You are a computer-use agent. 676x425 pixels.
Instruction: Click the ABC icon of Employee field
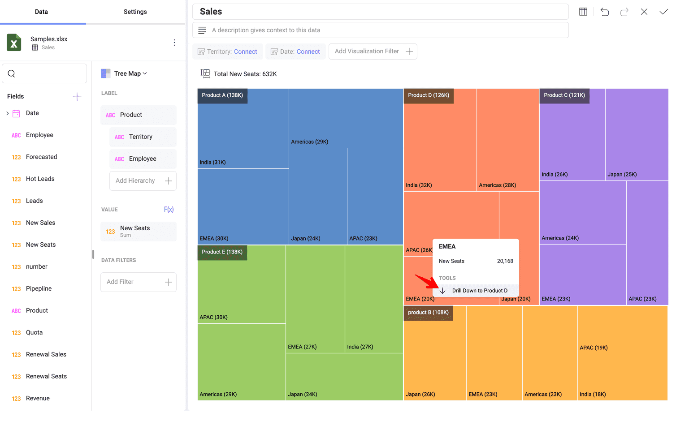pos(16,135)
